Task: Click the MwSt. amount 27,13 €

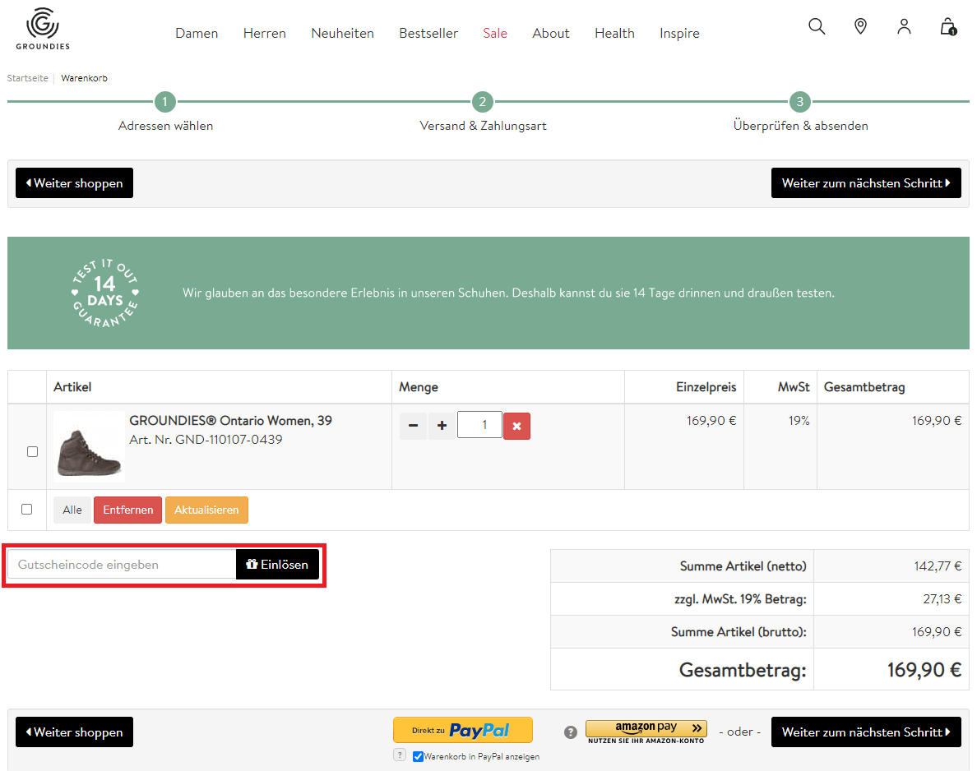Action: point(942,599)
